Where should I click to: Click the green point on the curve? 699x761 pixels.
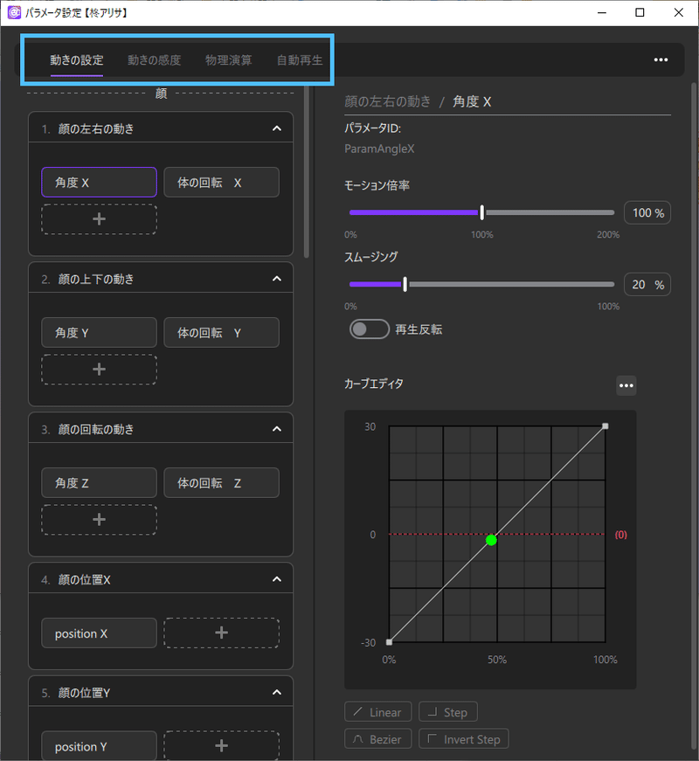491,540
